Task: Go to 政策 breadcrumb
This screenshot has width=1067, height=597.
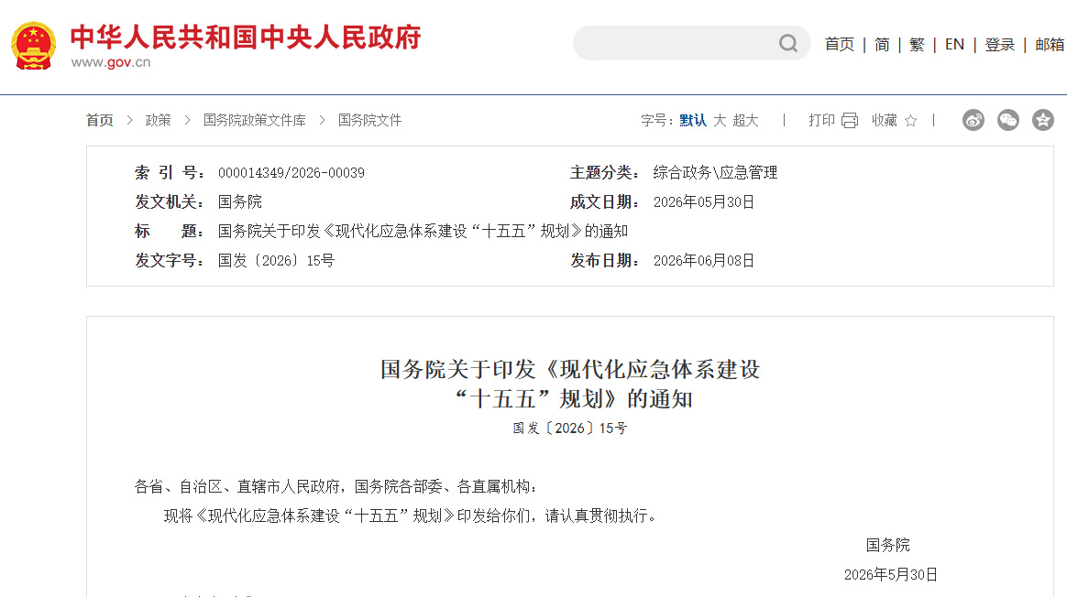Action: [158, 120]
